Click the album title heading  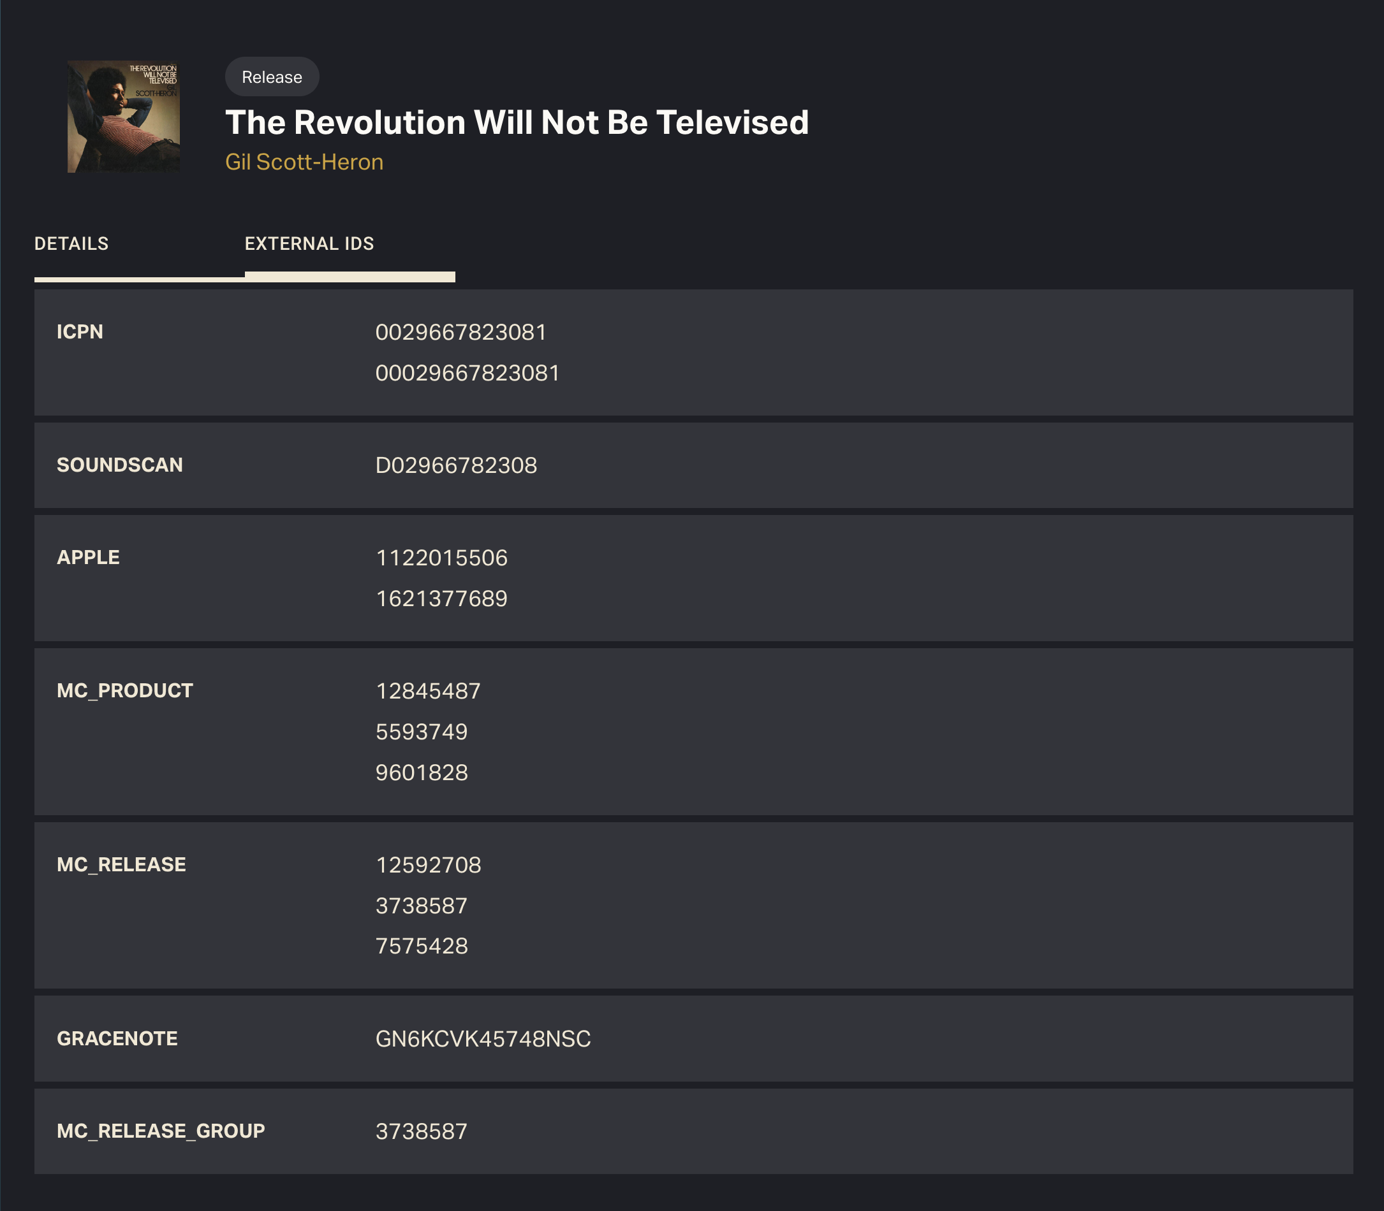(x=517, y=123)
